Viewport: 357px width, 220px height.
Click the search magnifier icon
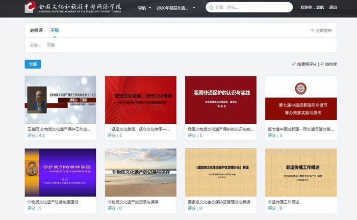(x=211, y=8)
